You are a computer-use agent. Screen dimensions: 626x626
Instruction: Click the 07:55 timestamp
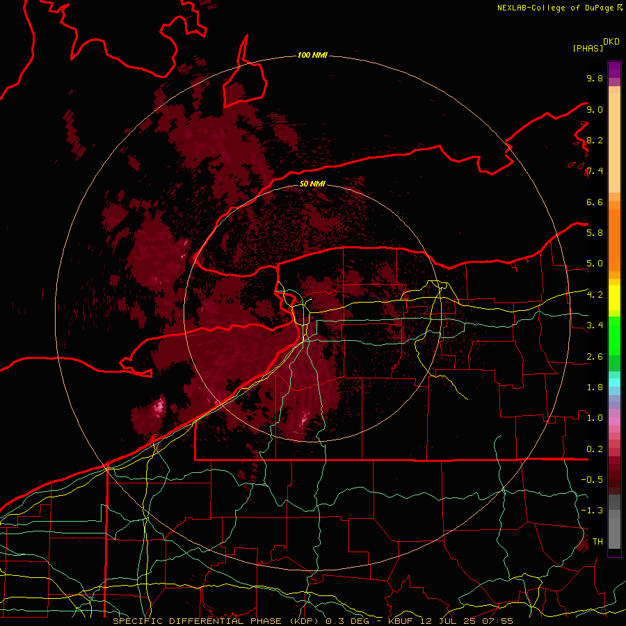coord(497,621)
